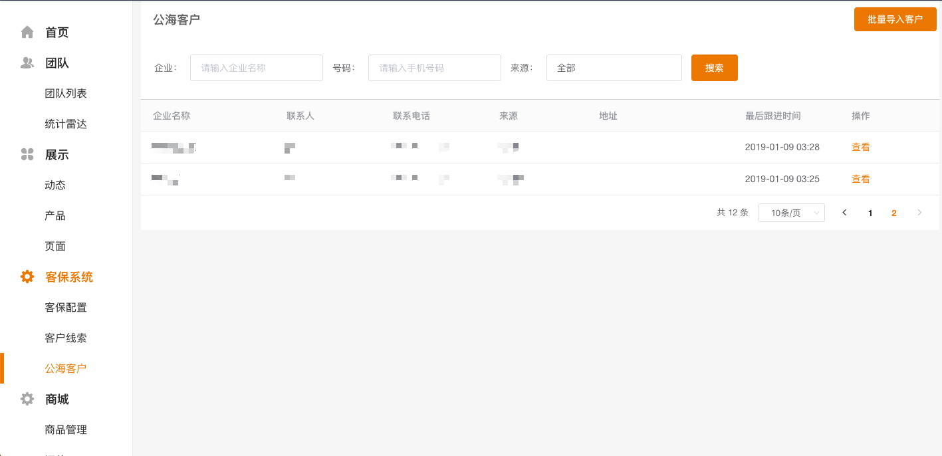942x456 pixels.
Task: Go to page 1 in pagination
Action: 870,213
